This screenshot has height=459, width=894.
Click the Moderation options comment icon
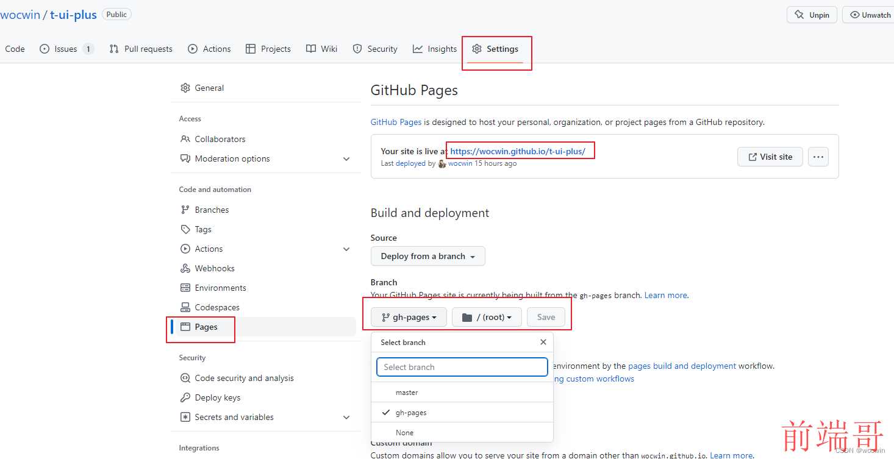tap(185, 158)
